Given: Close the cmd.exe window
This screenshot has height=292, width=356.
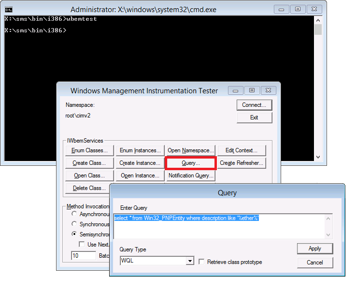Looking at the screenshot, I should (x=314, y=9).
